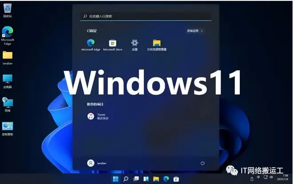Open Task View on the taskbar
This screenshot has width=293, height=184.
point(136,179)
